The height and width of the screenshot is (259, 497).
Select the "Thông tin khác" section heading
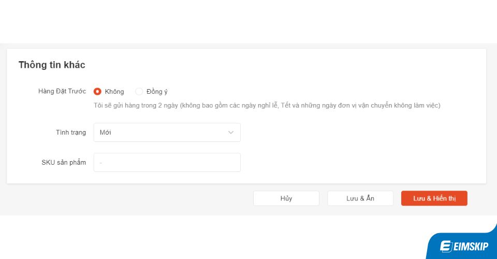[52, 65]
